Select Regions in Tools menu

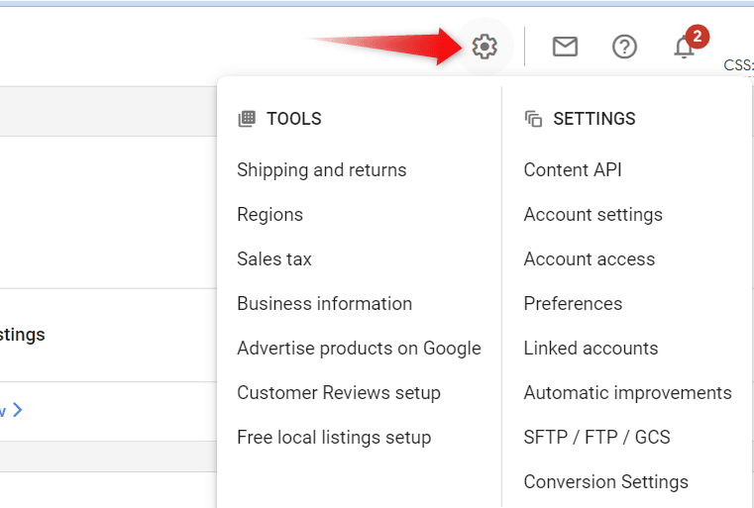tap(269, 215)
